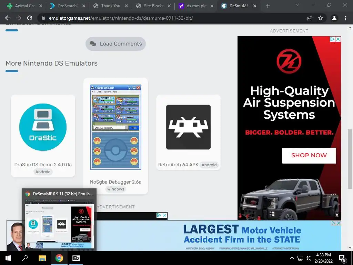Open 7-Zip from the taskbar
Viewport: 353px width, 265px height.
(76, 258)
